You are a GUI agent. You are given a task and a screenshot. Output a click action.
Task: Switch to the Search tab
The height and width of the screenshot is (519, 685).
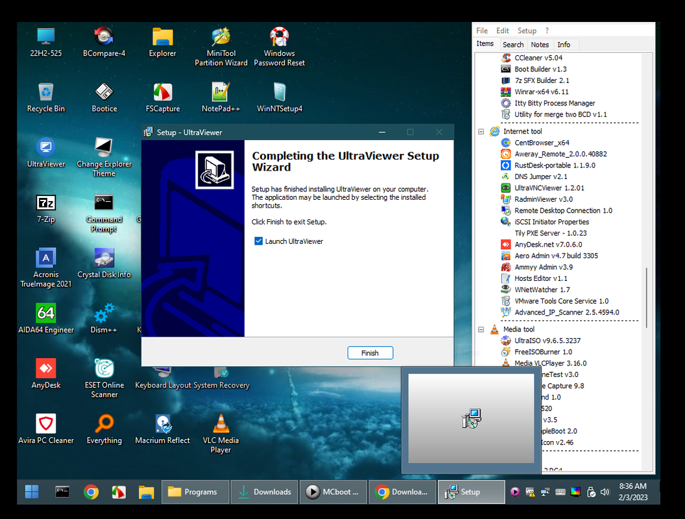pyautogui.click(x=513, y=45)
